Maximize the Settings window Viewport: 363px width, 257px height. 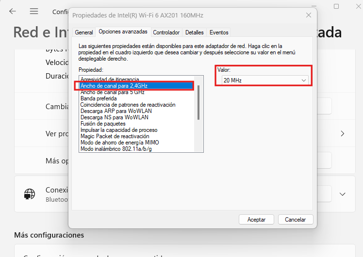(x=336, y=7)
